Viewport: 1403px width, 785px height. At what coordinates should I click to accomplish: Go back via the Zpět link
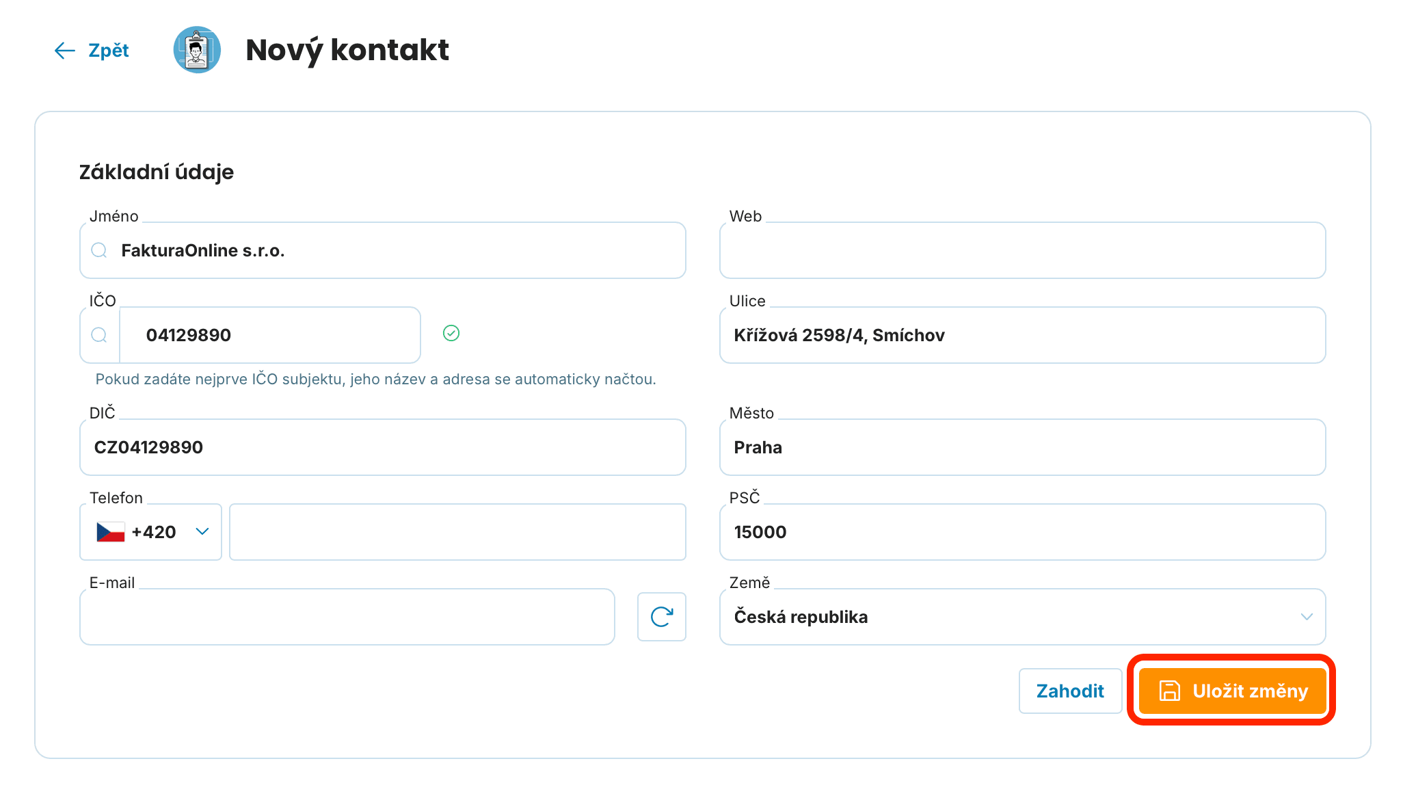[x=109, y=51]
